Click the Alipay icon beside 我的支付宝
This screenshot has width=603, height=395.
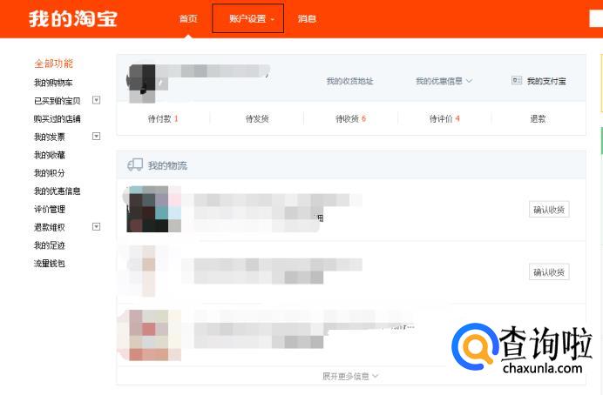click(517, 81)
